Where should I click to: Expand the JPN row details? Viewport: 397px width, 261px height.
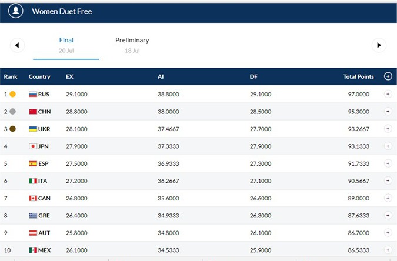tap(388, 146)
